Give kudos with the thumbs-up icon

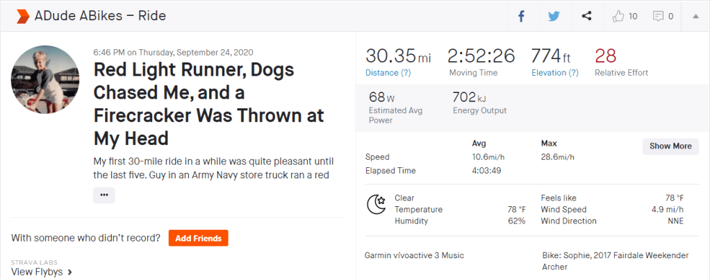pos(619,16)
